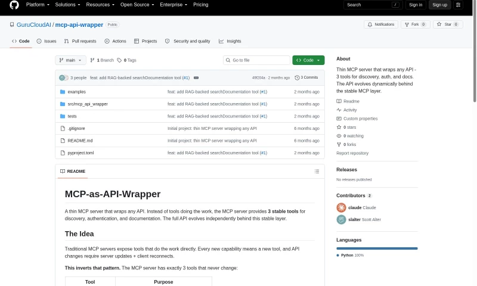The width and height of the screenshot is (477, 286).
Task: Click the Report repository link
Action: coord(352,153)
